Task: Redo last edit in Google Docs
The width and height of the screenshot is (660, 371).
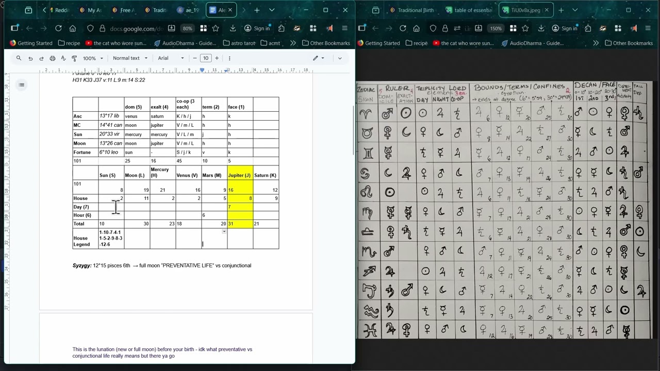Action: click(x=41, y=58)
